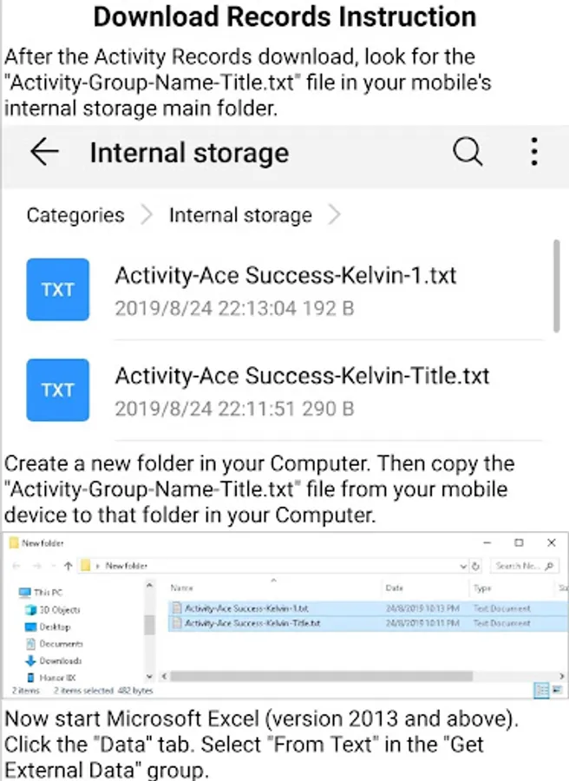Screen dimensions: 569x781
Task: Tap the search magnifier icon
Action: pos(468,153)
